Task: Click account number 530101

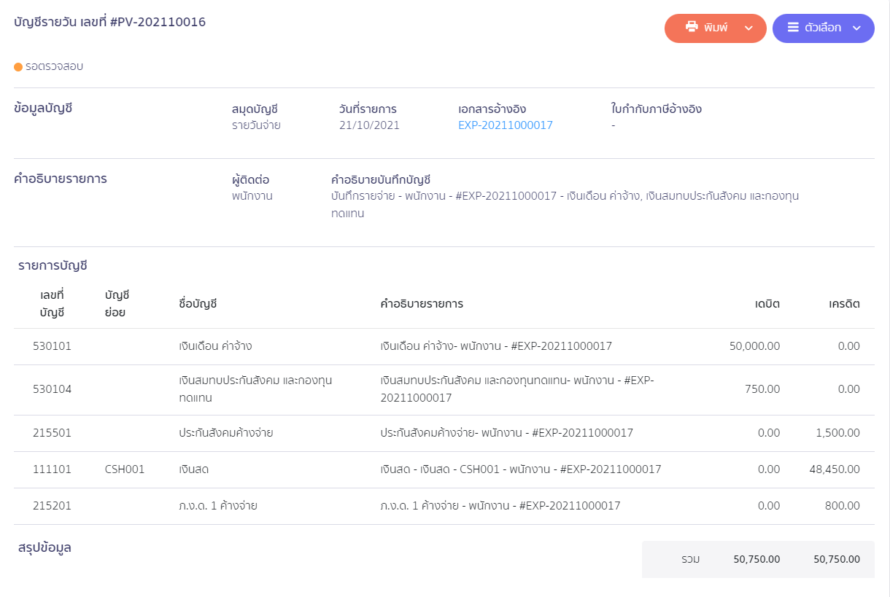Action: click(x=53, y=346)
